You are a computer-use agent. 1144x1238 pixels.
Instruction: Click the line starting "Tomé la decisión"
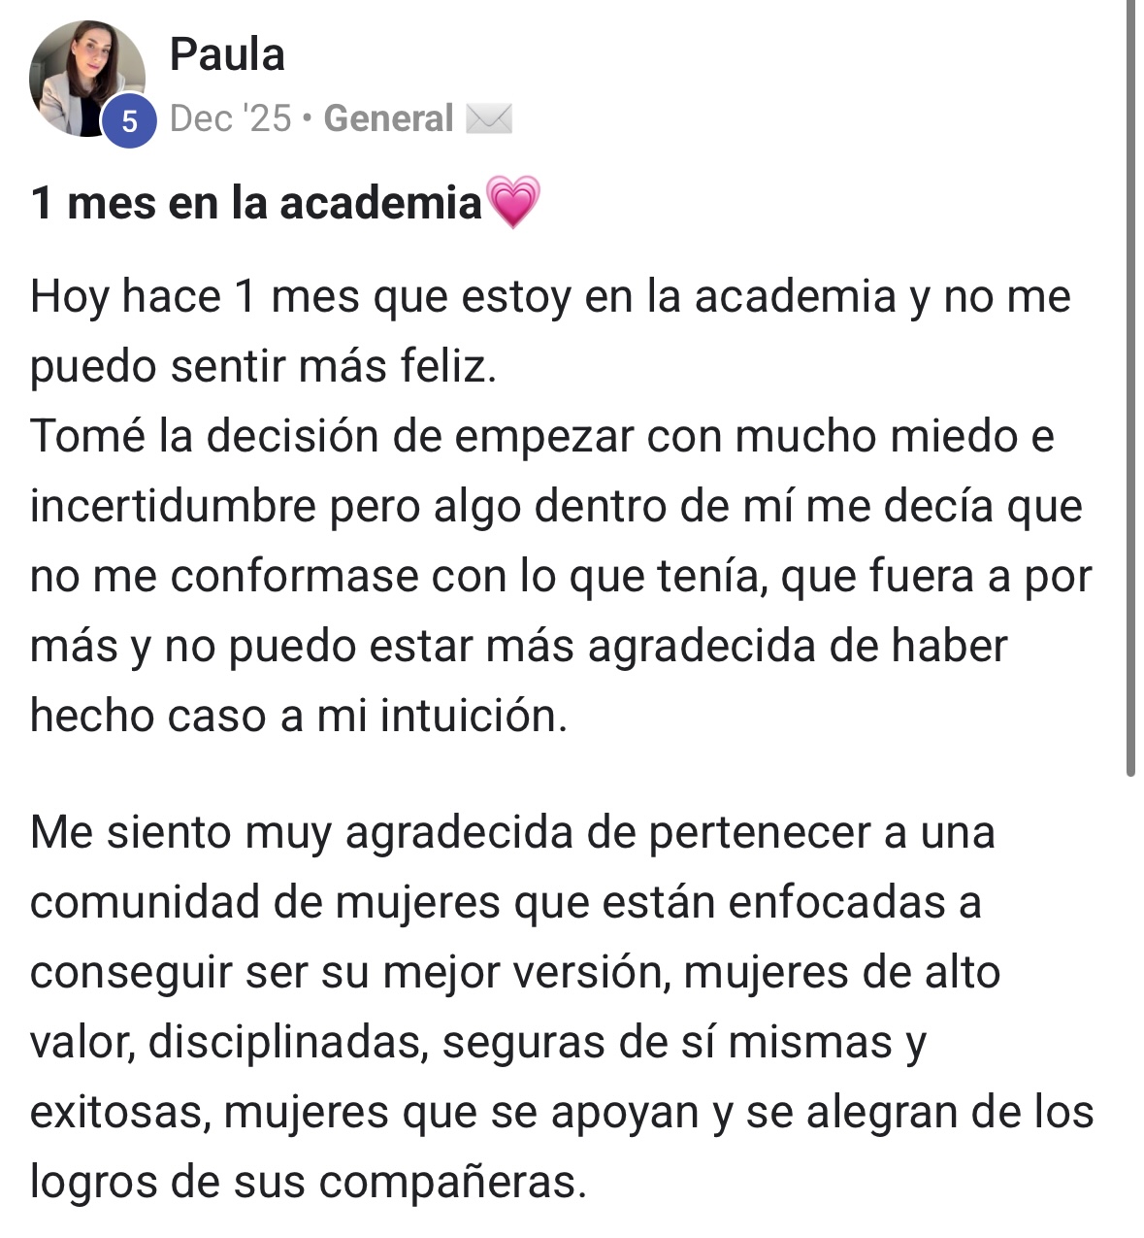click(x=541, y=436)
